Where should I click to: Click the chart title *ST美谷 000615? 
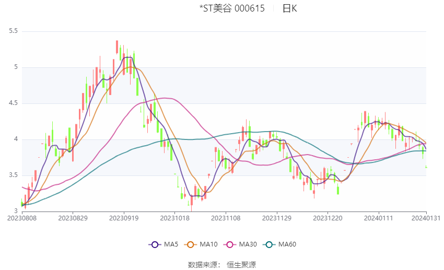(x=232, y=8)
